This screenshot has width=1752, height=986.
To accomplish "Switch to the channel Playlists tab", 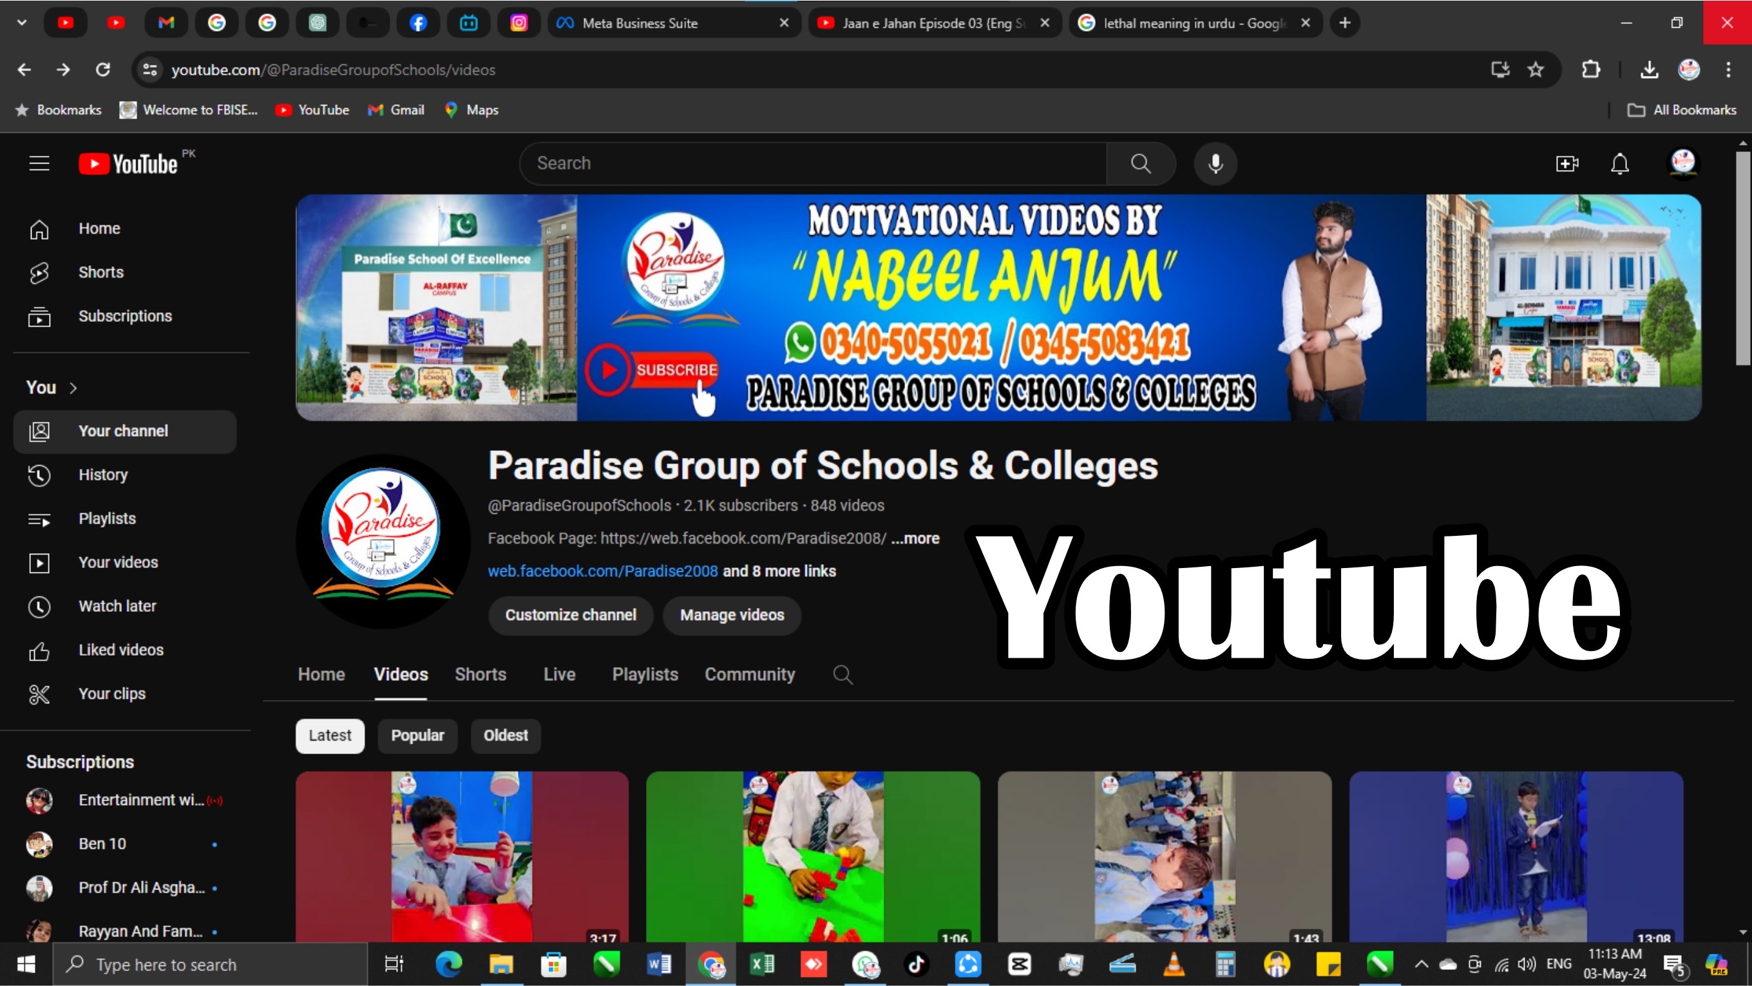I will click(644, 674).
